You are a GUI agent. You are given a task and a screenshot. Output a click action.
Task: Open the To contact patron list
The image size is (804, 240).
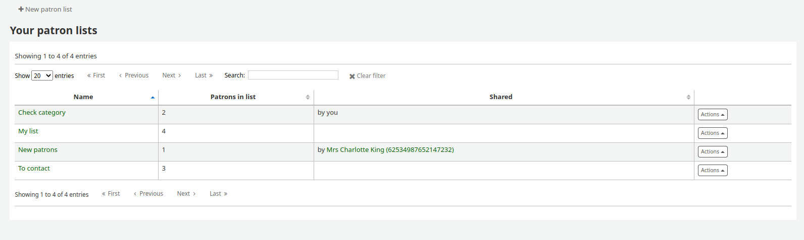(34, 169)
